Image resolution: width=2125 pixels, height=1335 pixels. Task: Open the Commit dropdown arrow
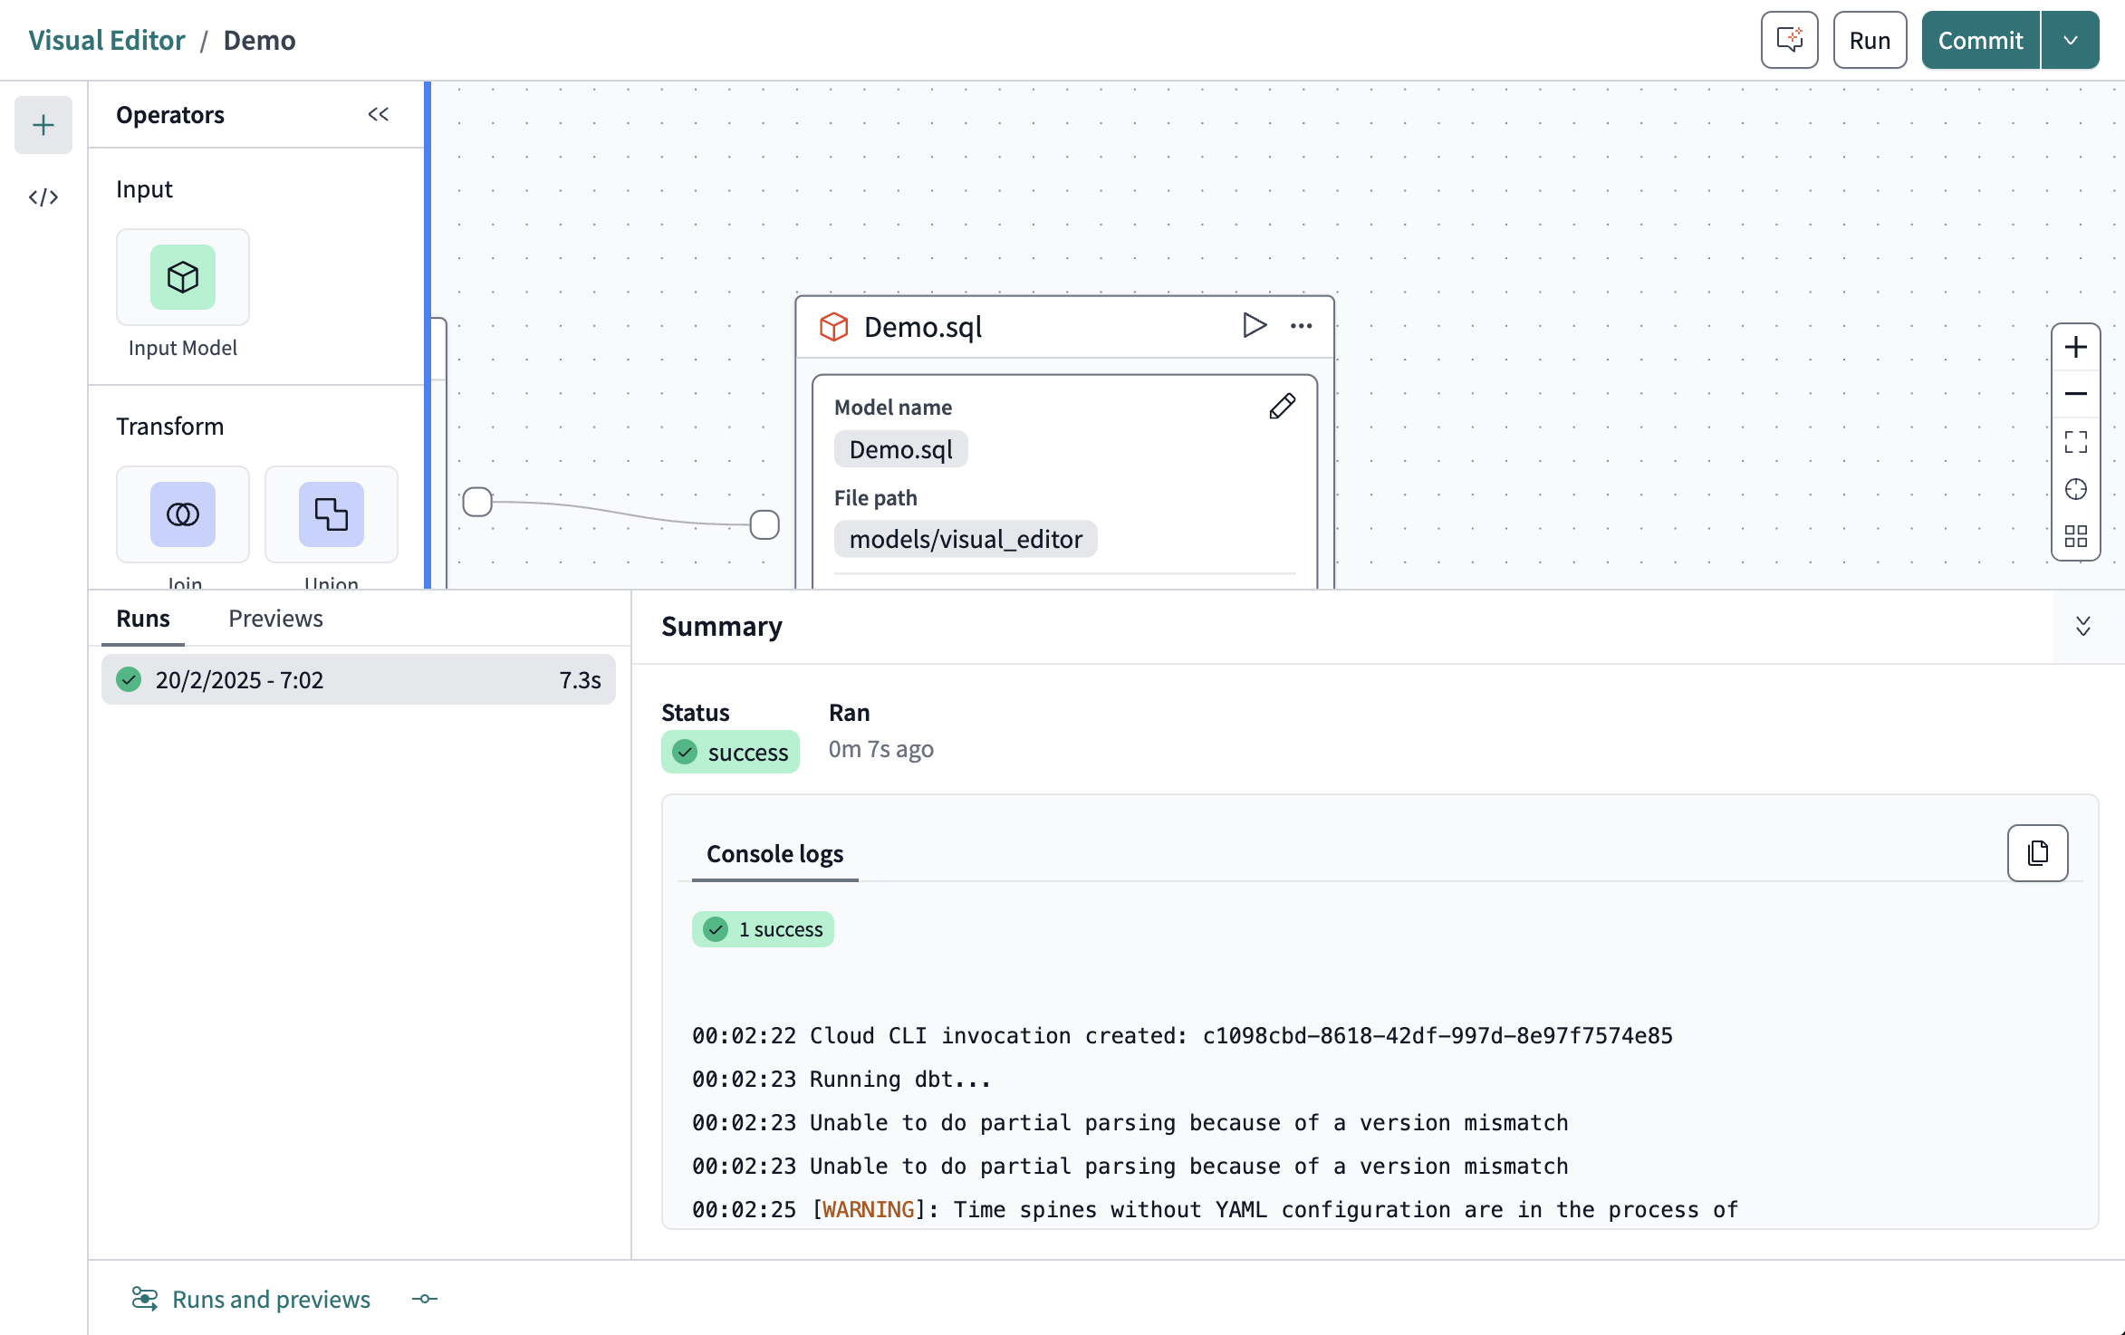2070,41
